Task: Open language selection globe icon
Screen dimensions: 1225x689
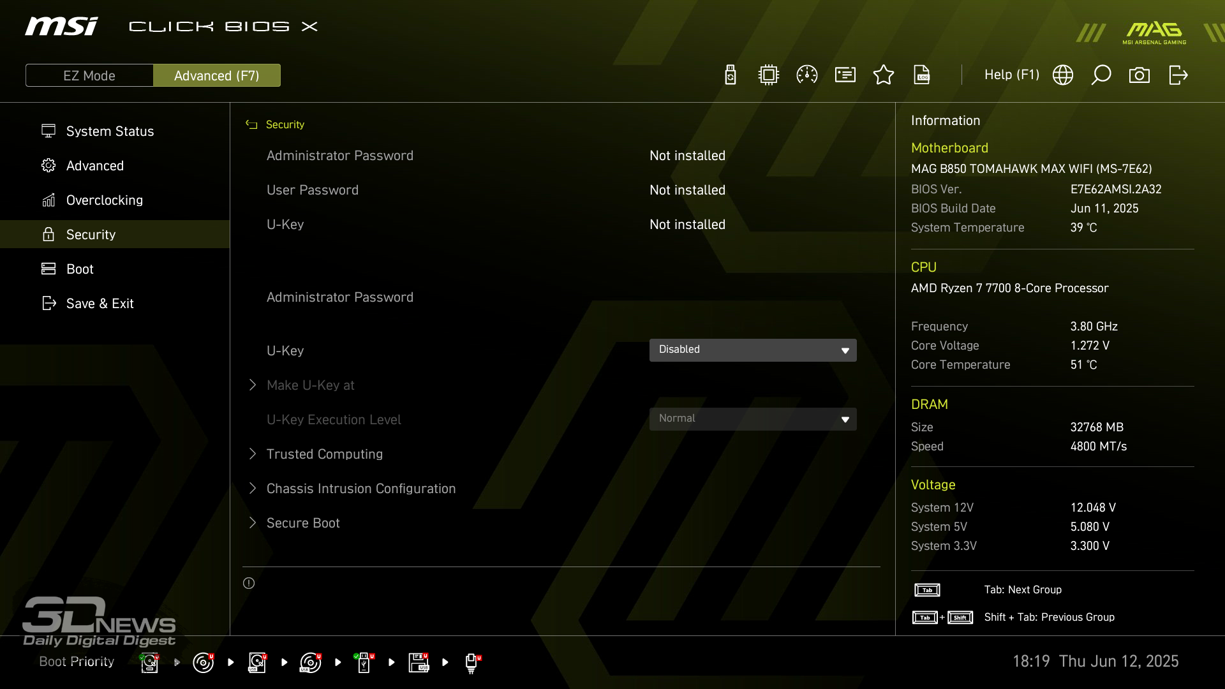Action: coord(1063,75)
